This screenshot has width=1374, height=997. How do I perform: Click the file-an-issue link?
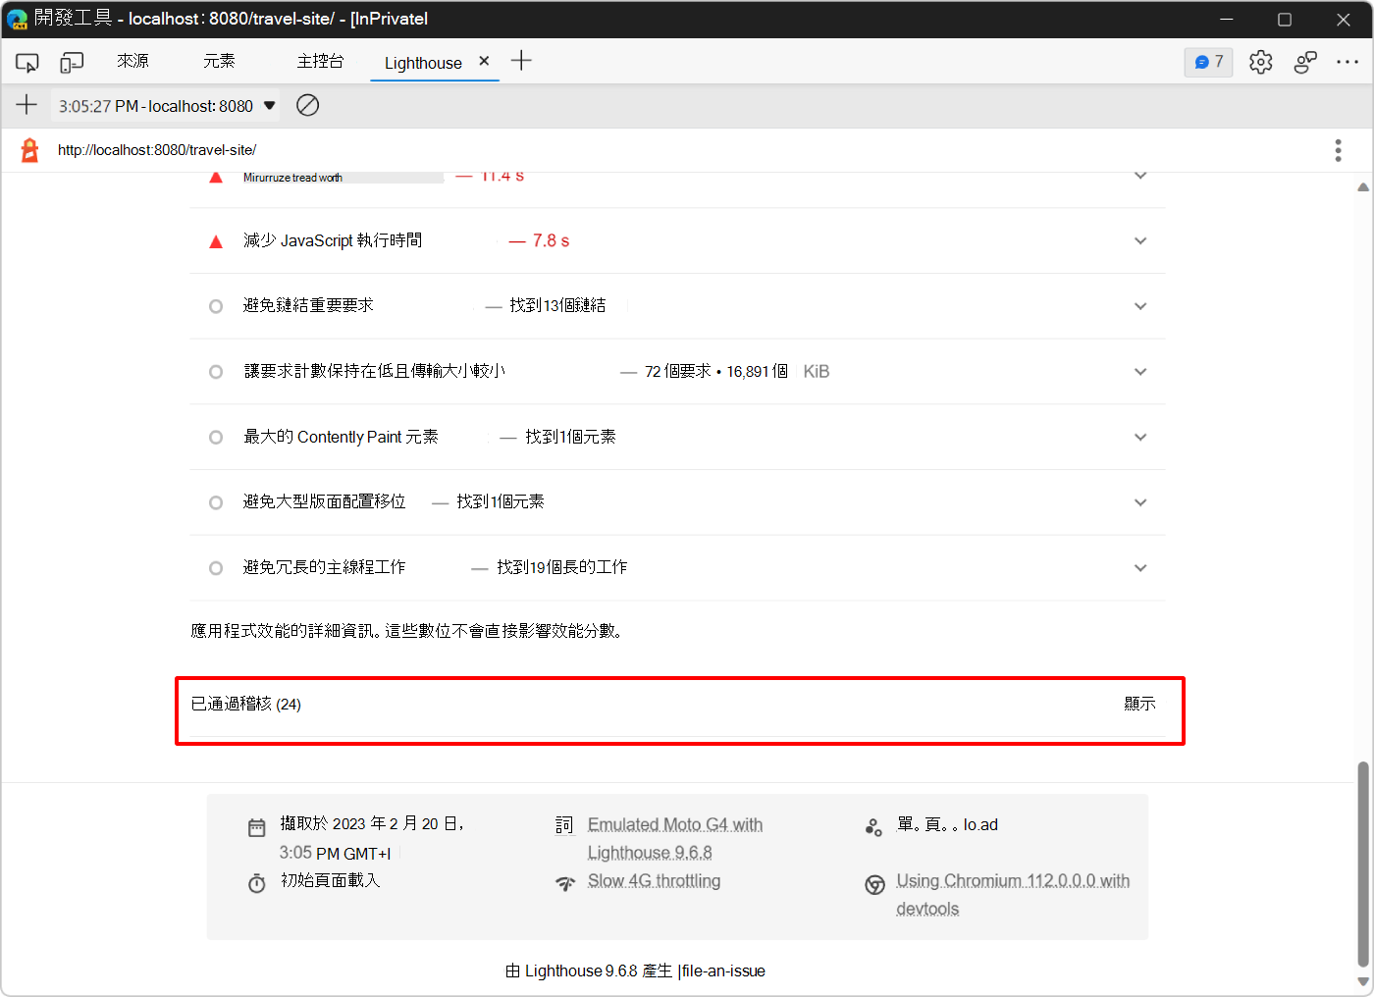tap(723, 971)
